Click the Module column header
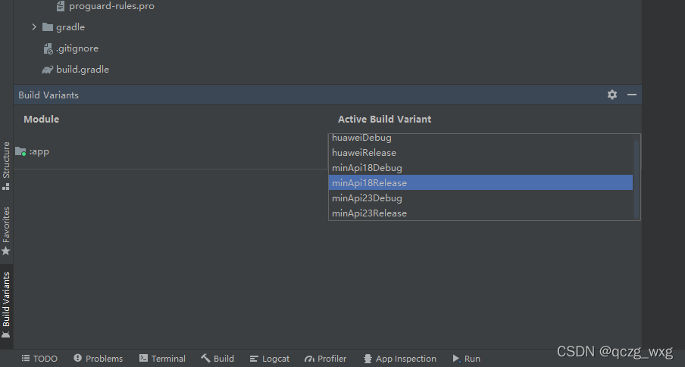Image resolution: width=685 pixels, height=367 pixels. tap(41, 119)
